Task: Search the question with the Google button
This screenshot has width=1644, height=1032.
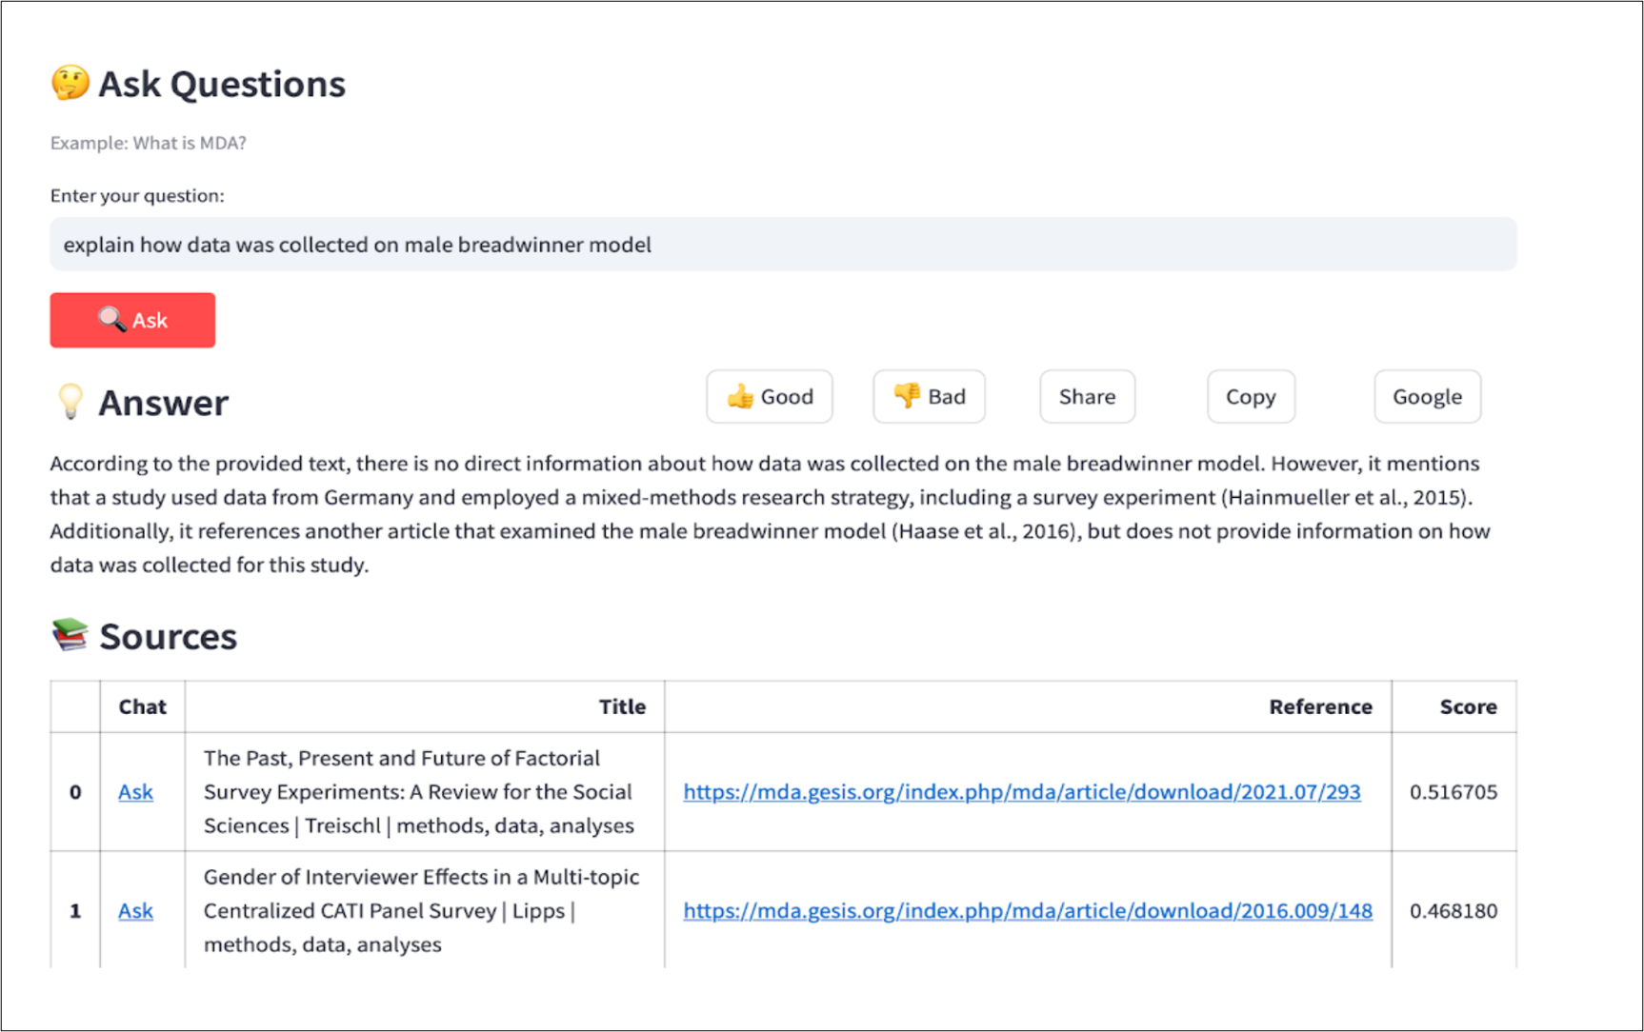Action: click(1426, 397)
